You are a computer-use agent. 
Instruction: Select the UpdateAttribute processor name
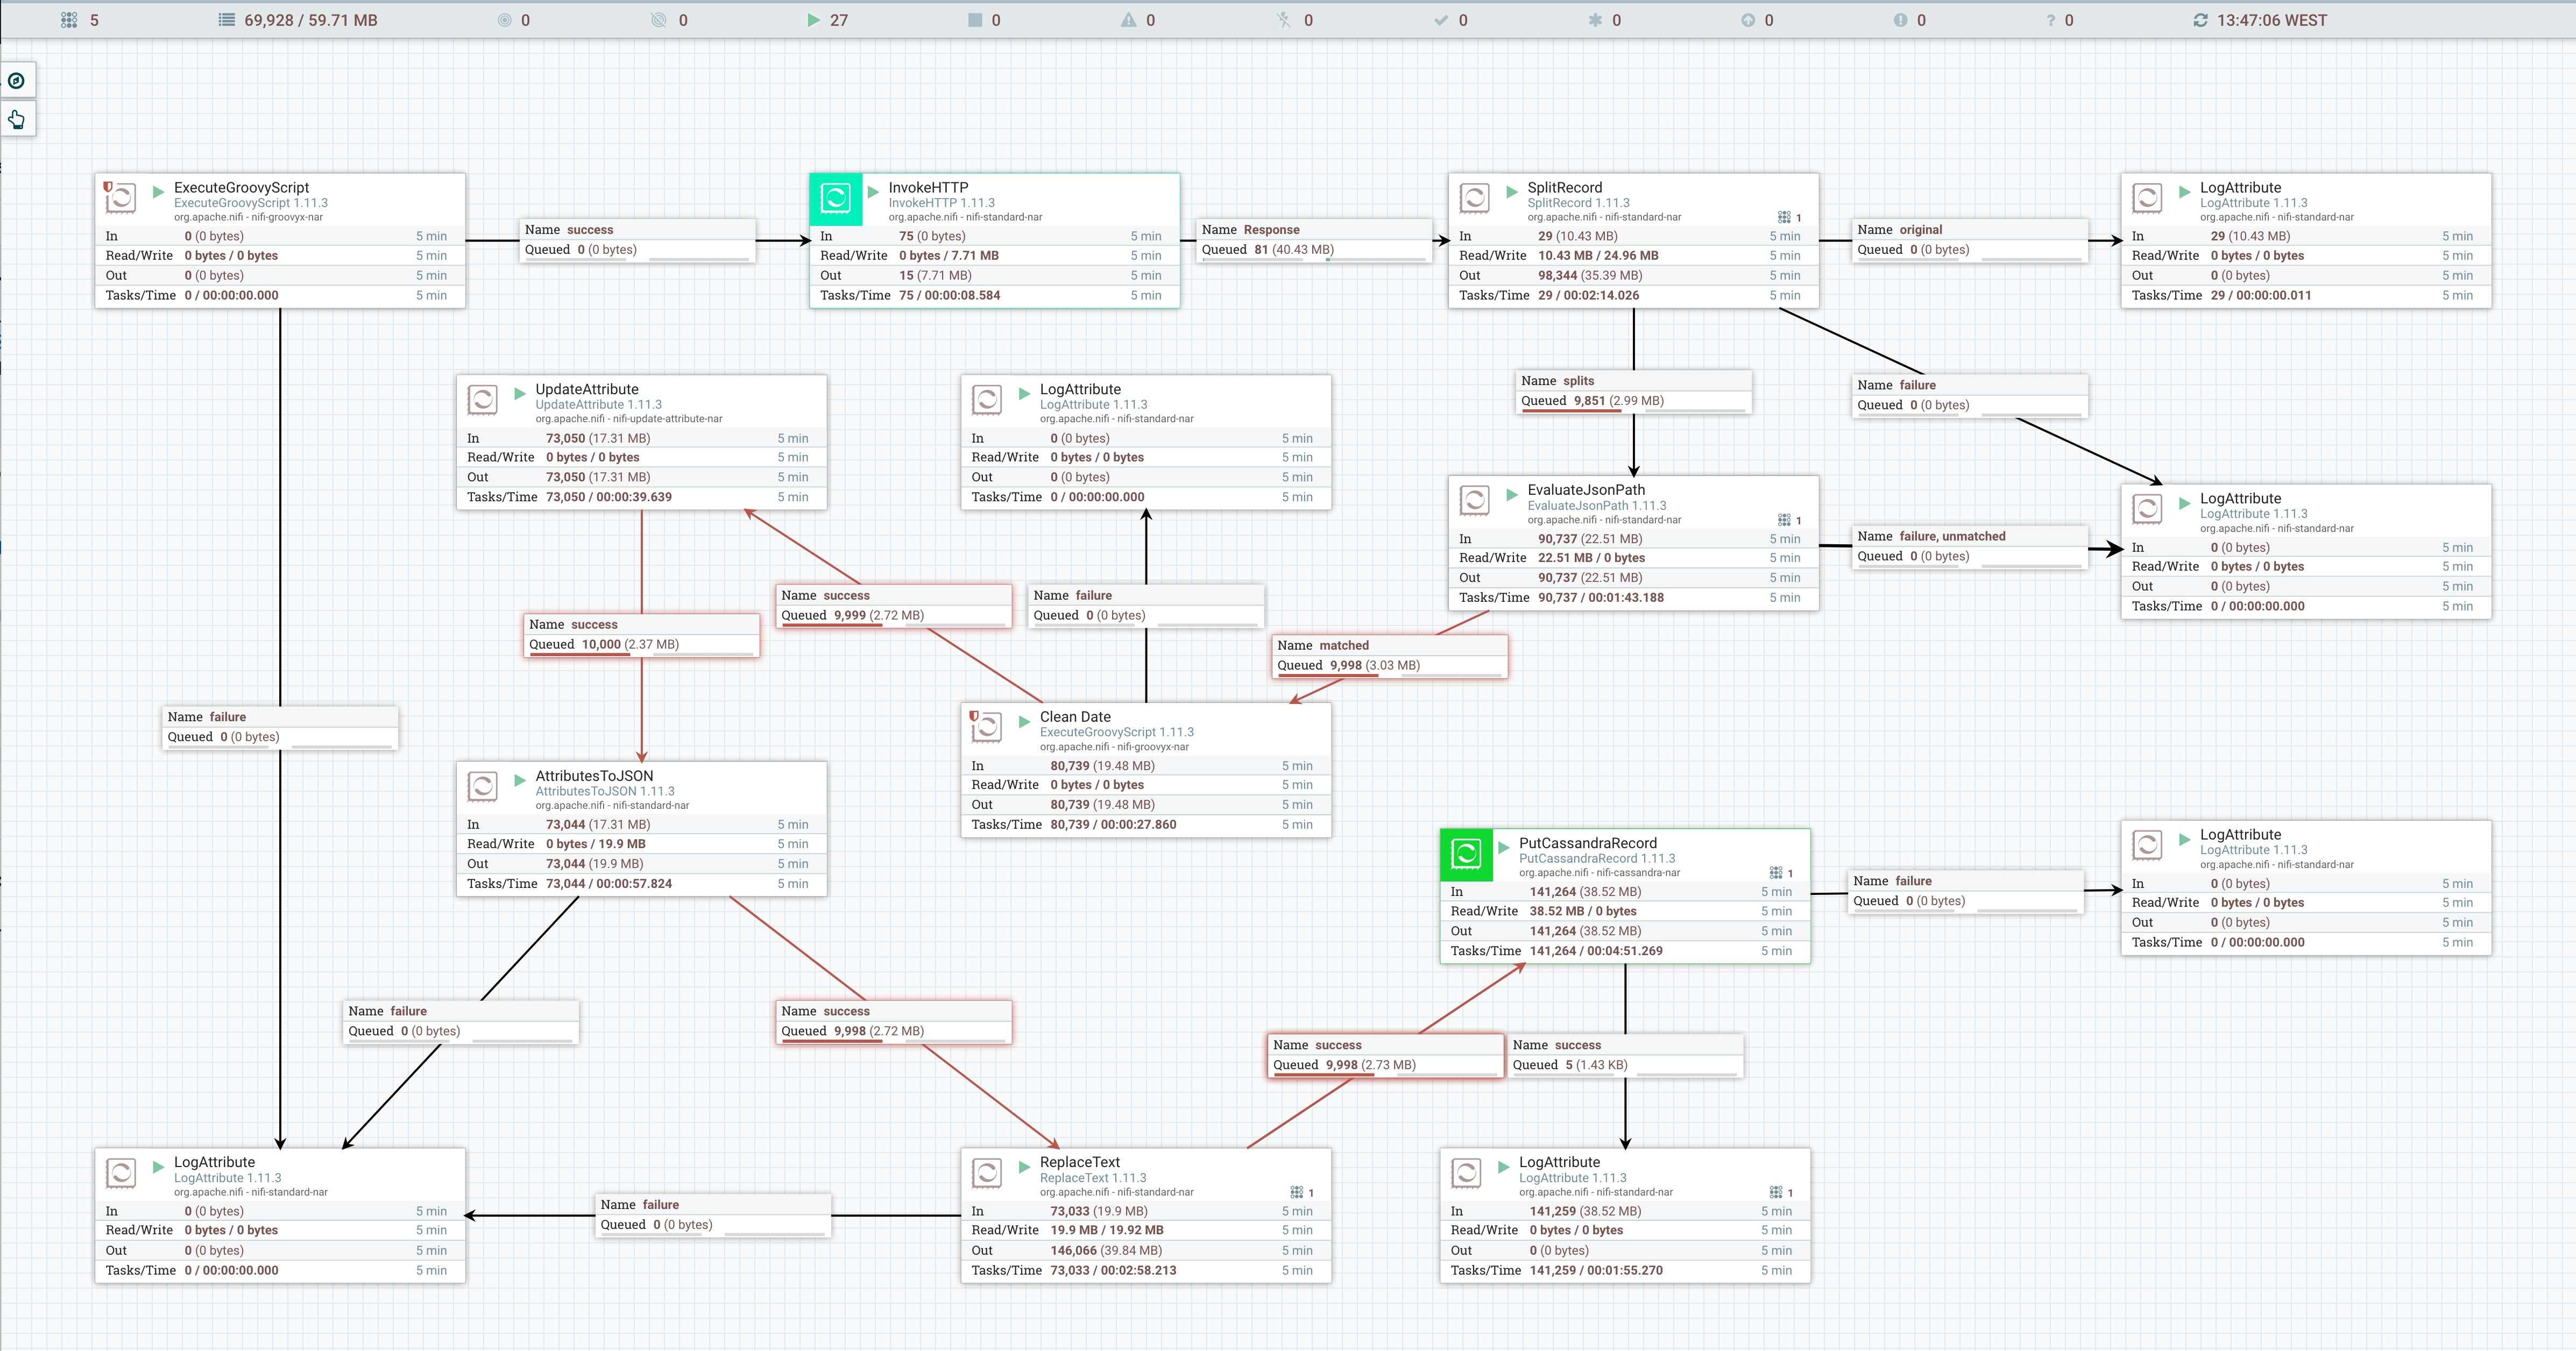[586, 389]
